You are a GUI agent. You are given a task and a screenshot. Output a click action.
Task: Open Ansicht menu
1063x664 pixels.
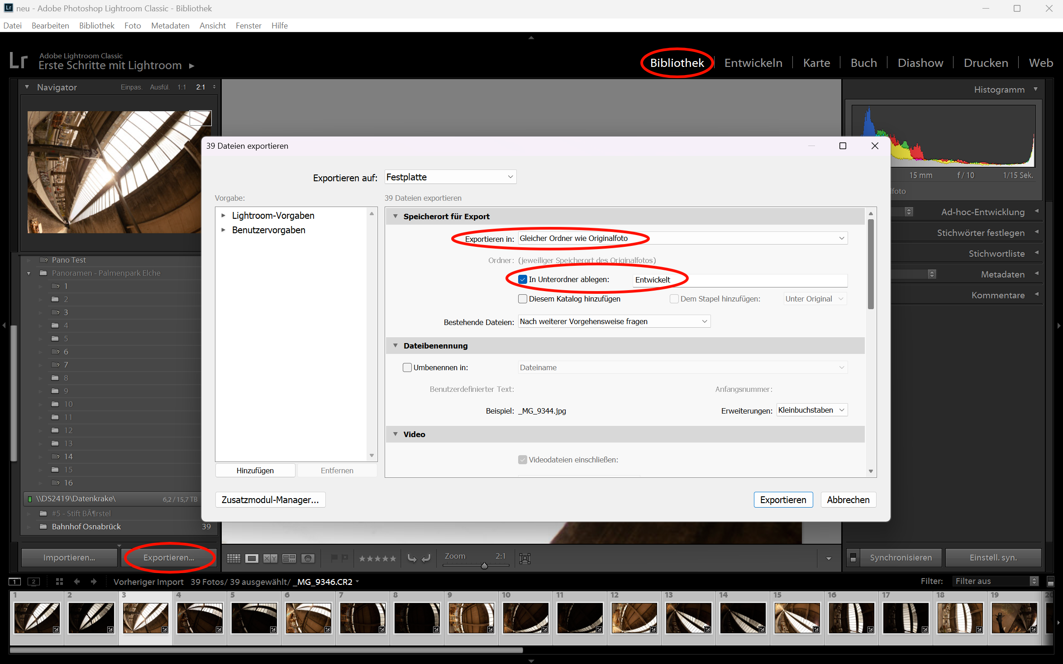pyautogui.click(x=212, y=26)
